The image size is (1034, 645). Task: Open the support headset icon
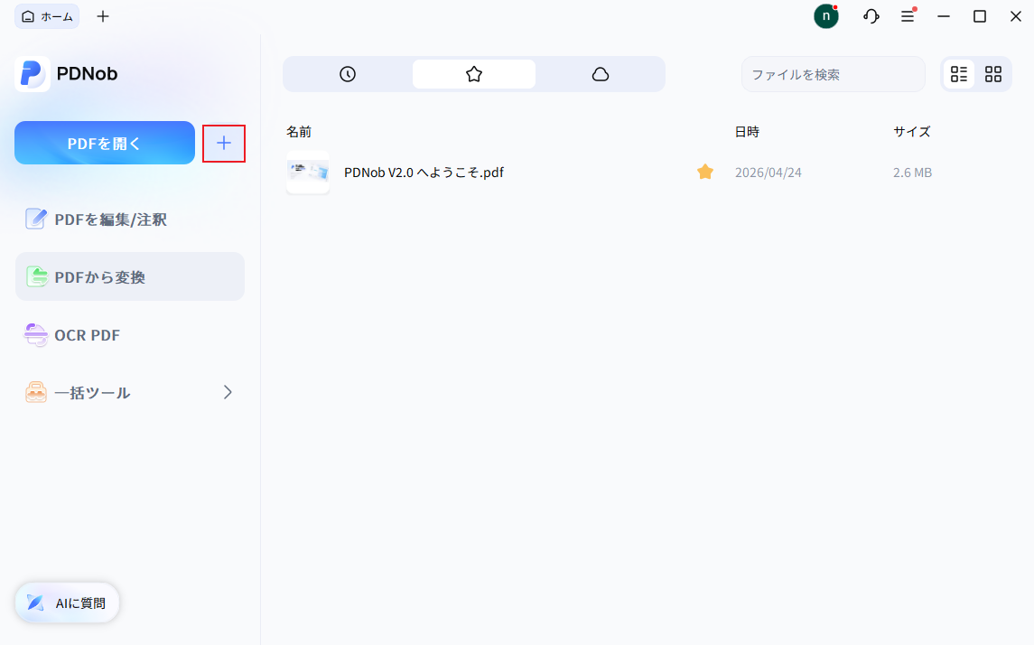click(x=871, y=16)
